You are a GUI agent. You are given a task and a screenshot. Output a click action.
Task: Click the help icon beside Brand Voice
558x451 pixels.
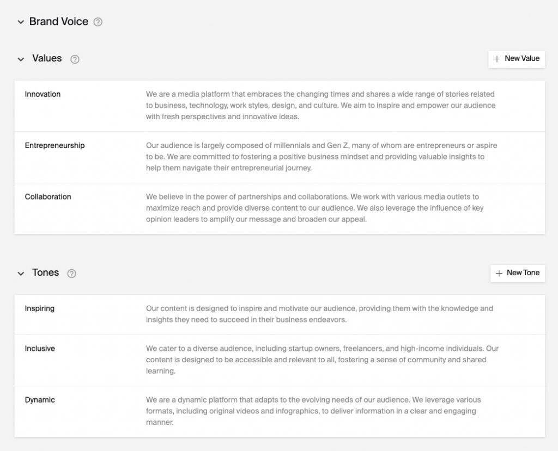[x=98, y=22]
